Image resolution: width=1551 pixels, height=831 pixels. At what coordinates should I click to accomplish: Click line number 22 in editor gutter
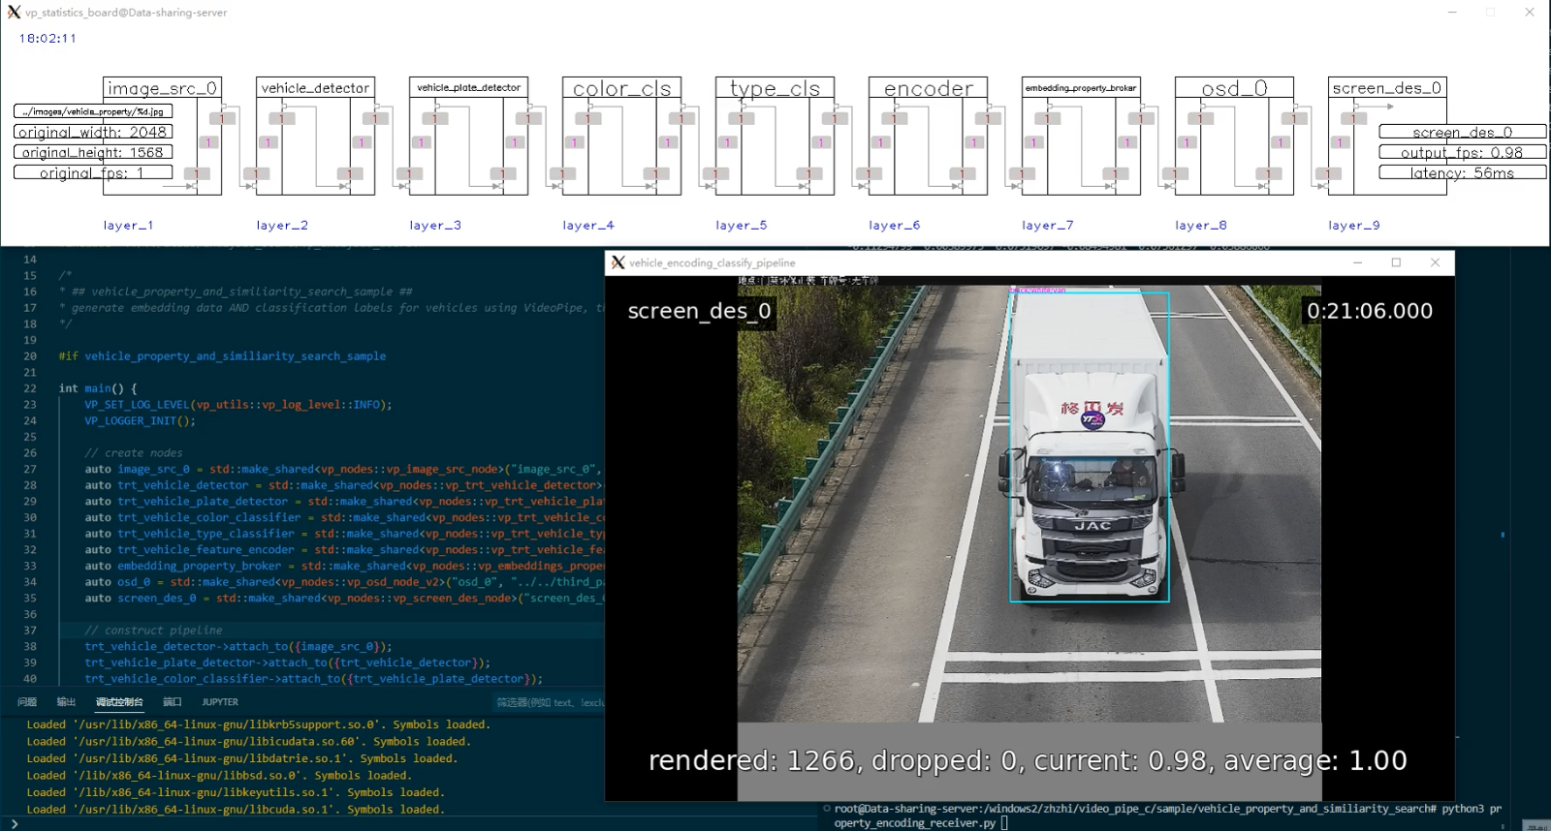(x=30, y=388)
